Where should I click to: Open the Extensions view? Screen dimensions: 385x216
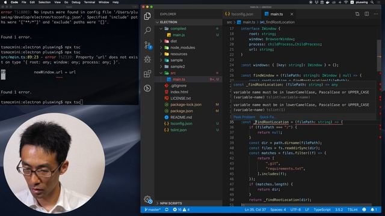point(147,73)
